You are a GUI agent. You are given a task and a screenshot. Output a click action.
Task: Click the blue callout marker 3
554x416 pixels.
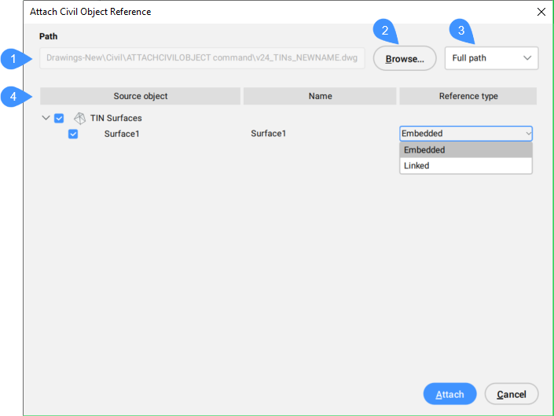[461, 31]
